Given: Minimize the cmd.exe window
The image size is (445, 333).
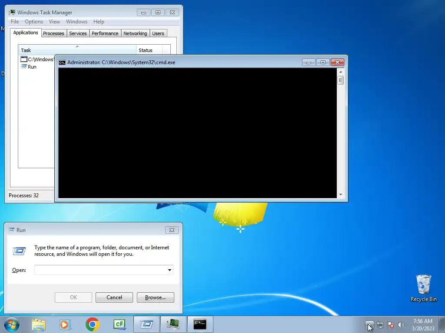Looking at the screenshot, I should [309, 62].
